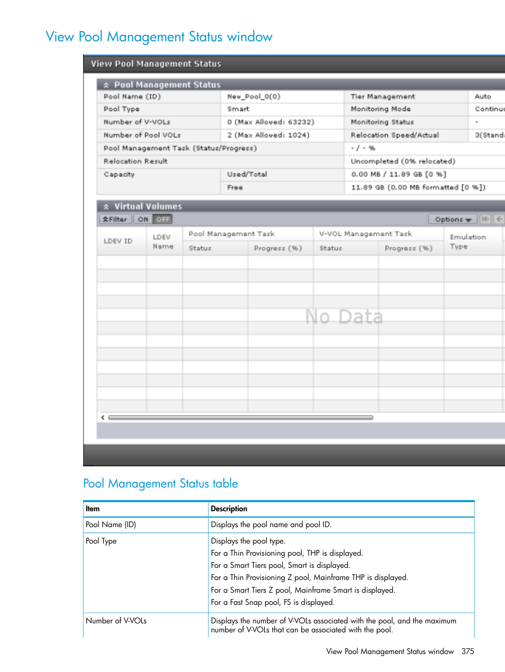Click the View Pool Management Status window heading
505x672 pixels.
pos(159,36)
